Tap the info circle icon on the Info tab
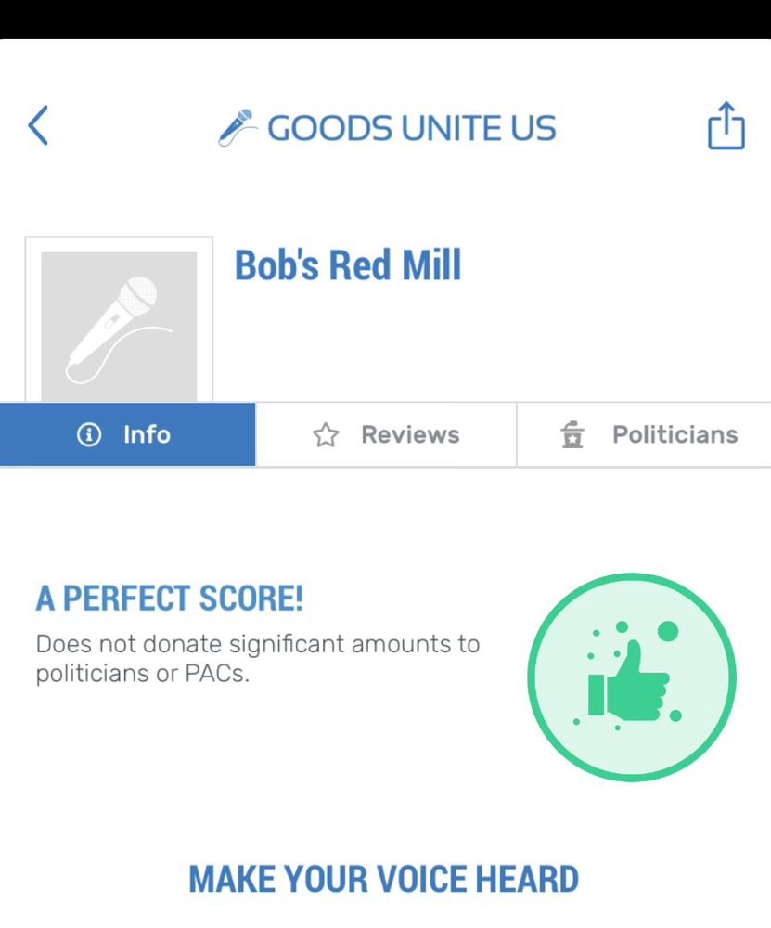Screen dimensions: 771x928 tap(89, 434)
